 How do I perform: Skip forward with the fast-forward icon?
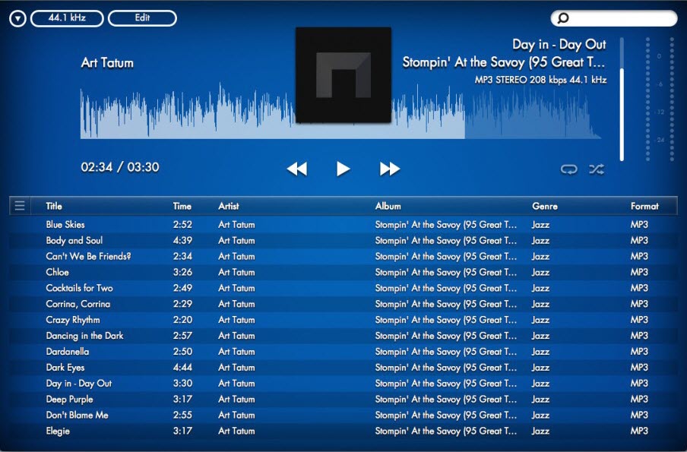(389, 169)
